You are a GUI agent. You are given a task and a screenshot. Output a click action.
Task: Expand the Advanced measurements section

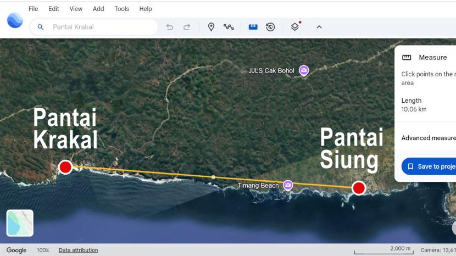pyautogui.click(x=429, y=138)
